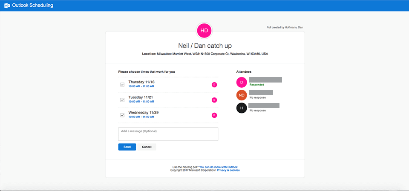
Task: Click D badge beside Thursday 11/16
Action: [214, 85]
